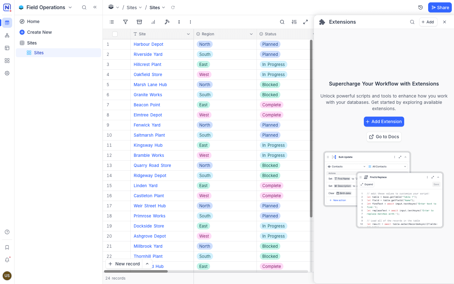The width and height of the screenshot is (454, 284).
Task: Expand the chevron beside New record
Action: click(x=147, y=264)
